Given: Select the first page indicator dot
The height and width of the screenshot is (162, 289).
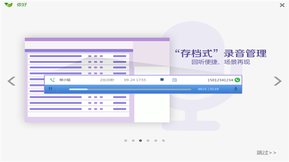Looking at the screenshot, I should (x=126, y=140).
